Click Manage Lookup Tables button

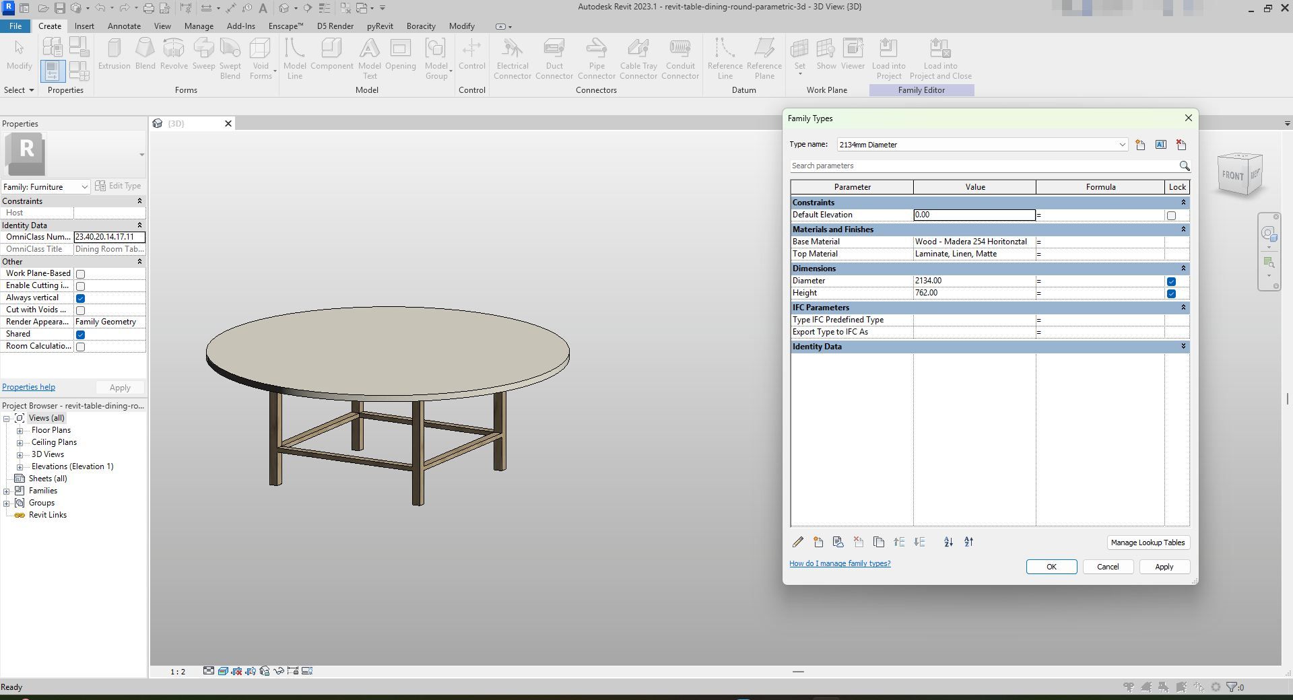click(x=1148, y=542)
